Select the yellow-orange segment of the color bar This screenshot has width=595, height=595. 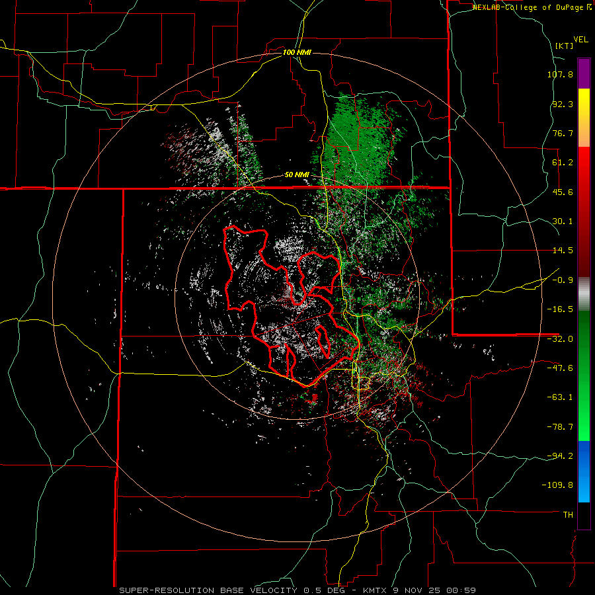pos(584,118)
